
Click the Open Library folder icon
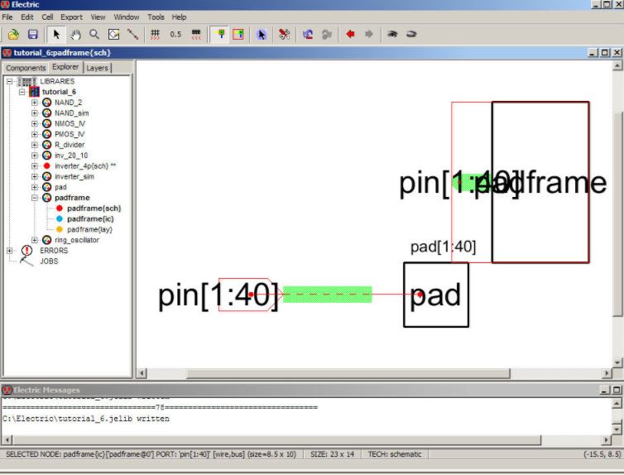(x=13, y=35)
